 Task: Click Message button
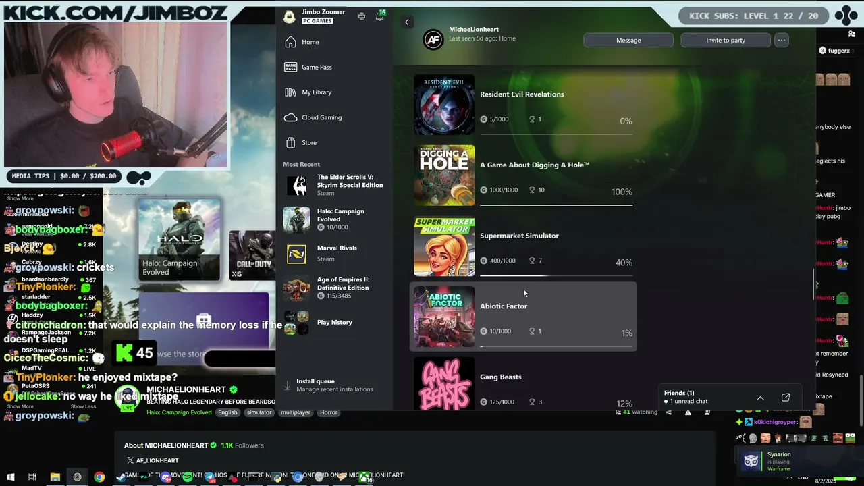point(628,40)
